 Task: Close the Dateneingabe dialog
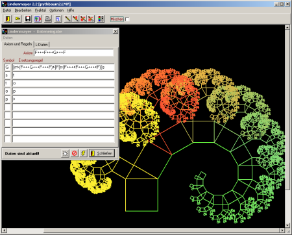(x=116, y=32)
